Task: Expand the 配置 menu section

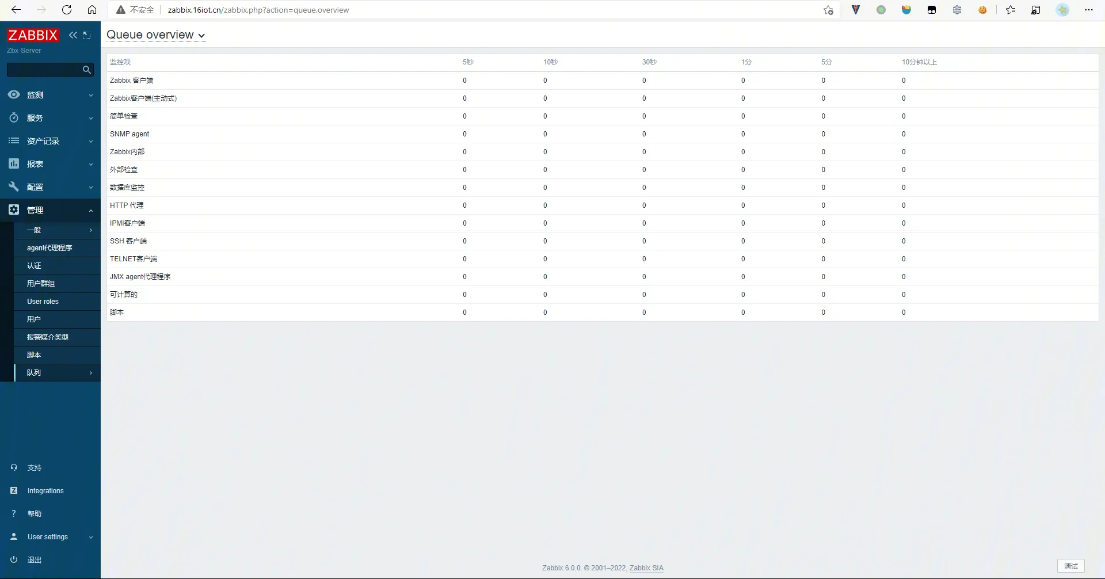Action: tap(50, 187)
